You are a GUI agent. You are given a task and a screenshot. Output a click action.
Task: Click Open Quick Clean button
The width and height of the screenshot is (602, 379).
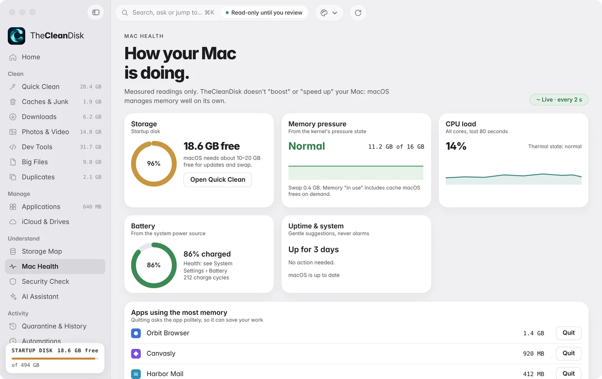point(217,180)
